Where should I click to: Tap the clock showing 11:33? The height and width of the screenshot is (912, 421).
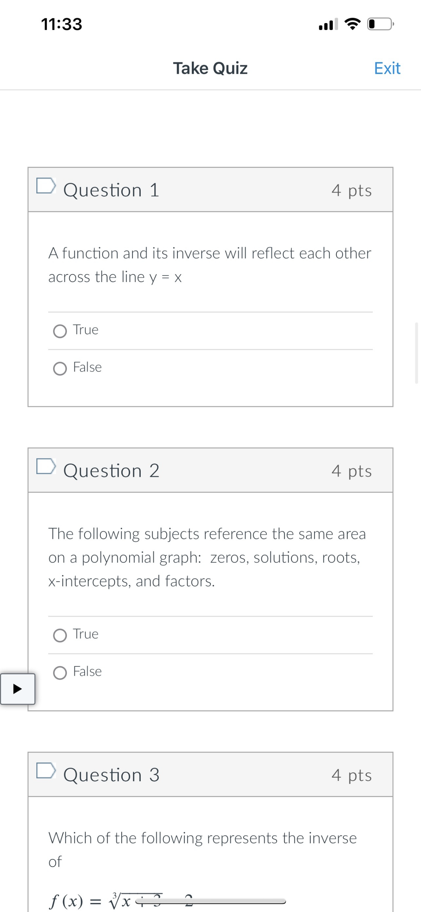point(61,24)
